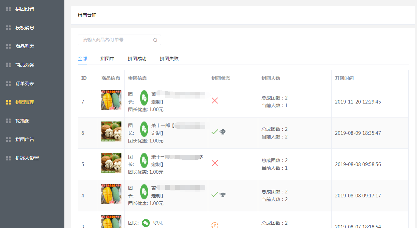Click grid icon beside 商品列表
Screen dimensions: 417x228
pyautogui.click(x=8, y=46)
